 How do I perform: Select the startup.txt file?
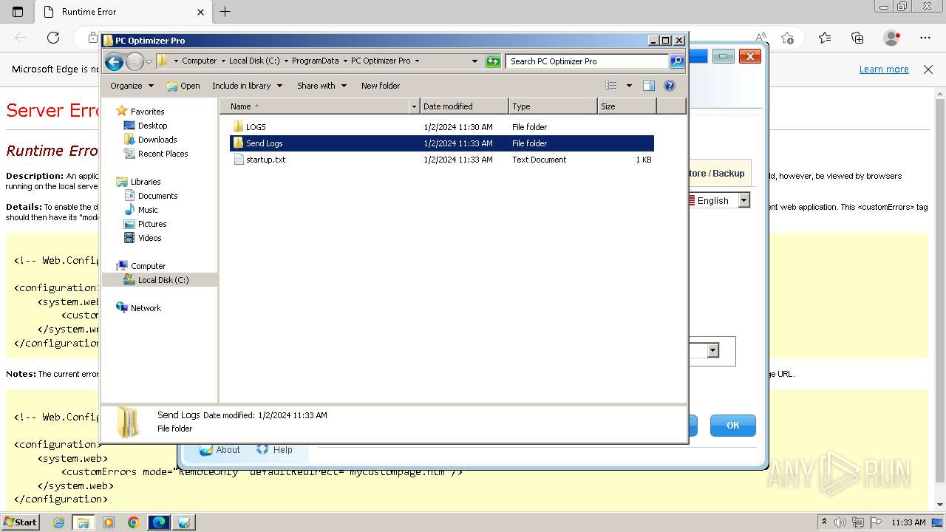[x=265, y=160]
